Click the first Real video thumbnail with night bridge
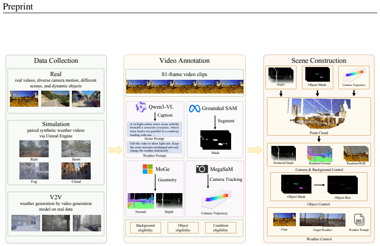The image size is (380, 246). click(x=24, y=99)
